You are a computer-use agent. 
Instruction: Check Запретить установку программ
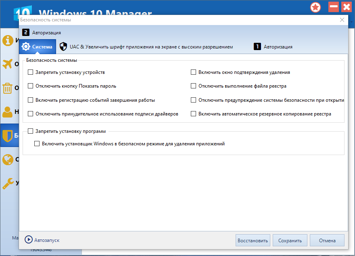pyautogui.click(x=30, y=131)
